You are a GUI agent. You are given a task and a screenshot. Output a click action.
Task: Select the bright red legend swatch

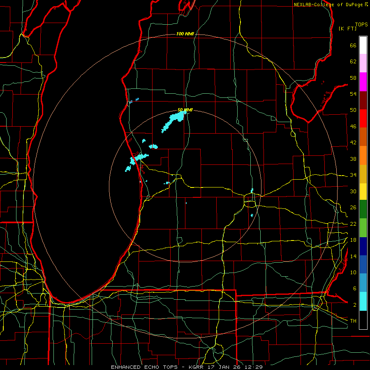(363, 118)
